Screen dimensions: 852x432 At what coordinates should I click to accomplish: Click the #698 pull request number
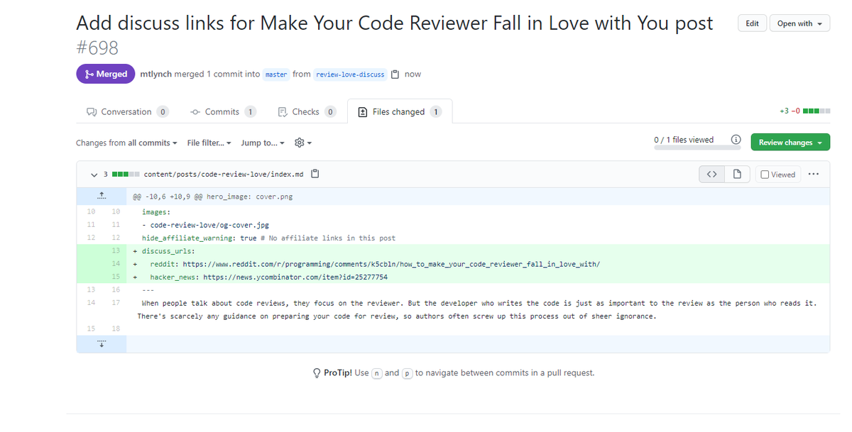(97, 48)
